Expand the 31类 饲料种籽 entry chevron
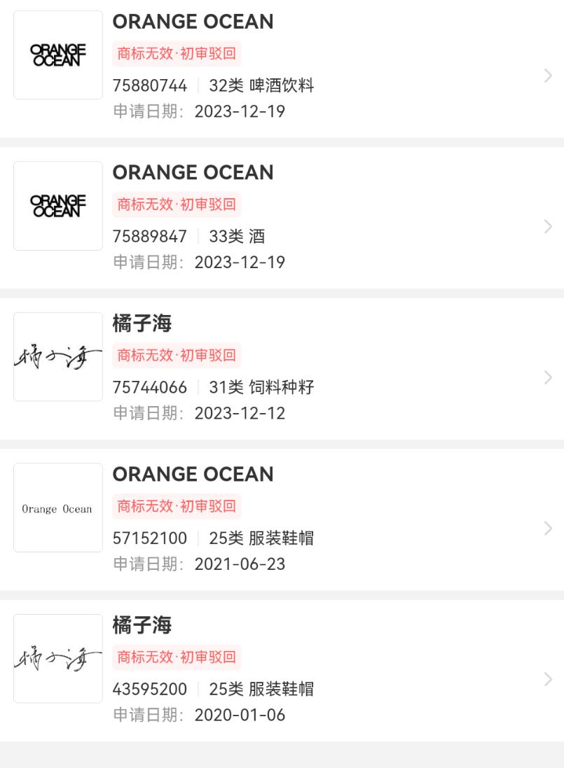Viewport: 564px width, 768px height. 548,377
